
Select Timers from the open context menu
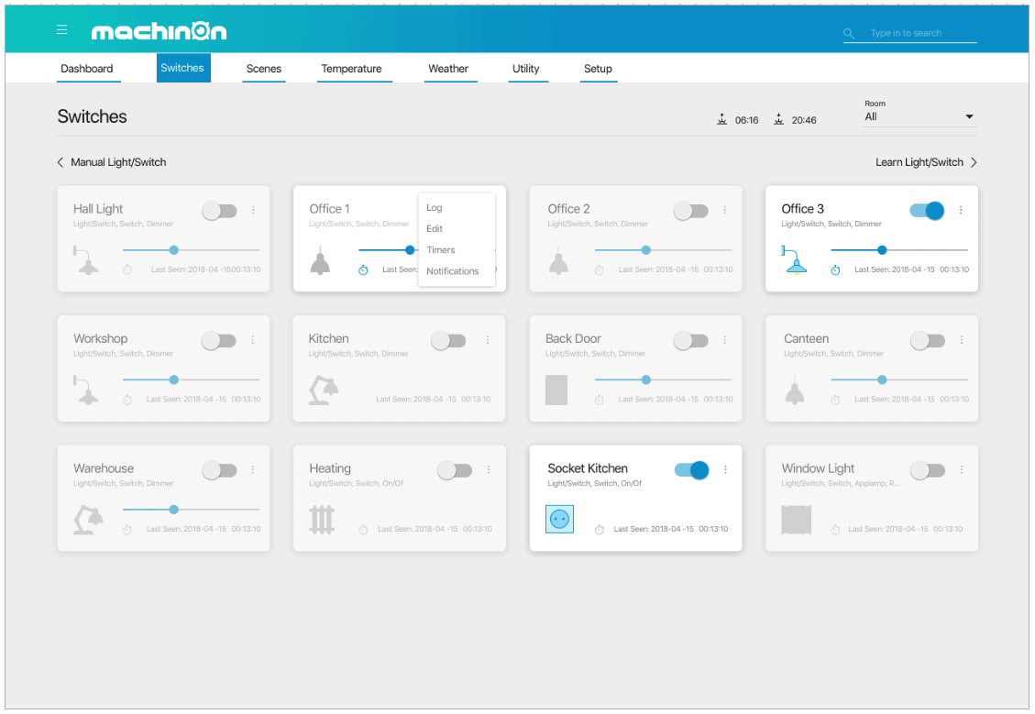point(440,249)
